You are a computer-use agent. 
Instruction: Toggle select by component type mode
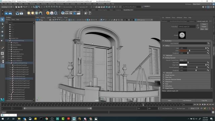[39, 7]
